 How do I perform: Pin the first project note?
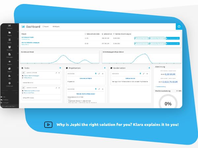(x=96, y=74)
